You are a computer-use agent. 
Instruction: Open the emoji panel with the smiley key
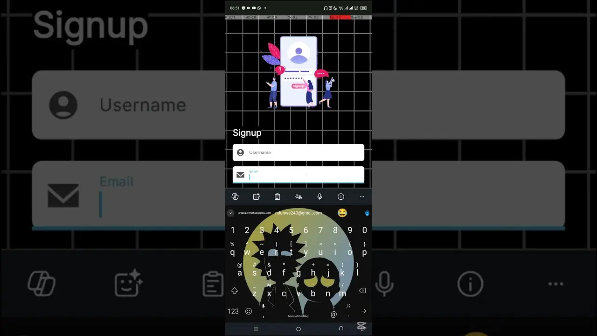point(249,311)
